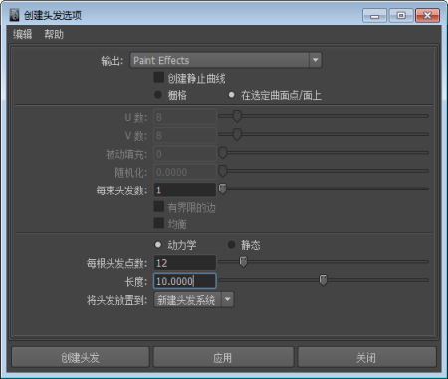Enable the 创建静止曲线 checkbox
The image size is (448, 379).
pos(159,78)
